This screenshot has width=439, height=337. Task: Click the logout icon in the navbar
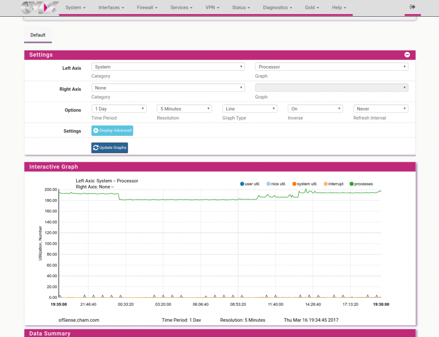pyautogui.click(x=412, y=7)
